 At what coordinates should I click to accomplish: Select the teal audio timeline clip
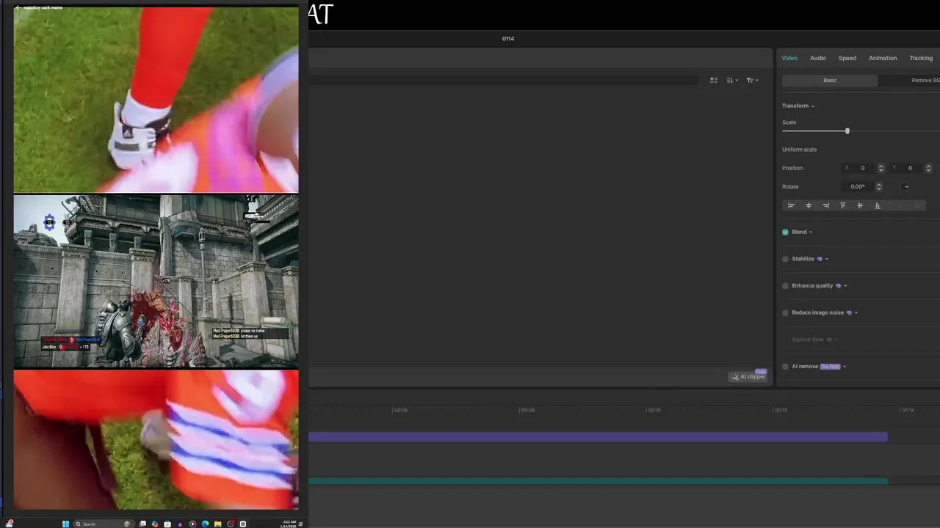[x=598, y=481]
